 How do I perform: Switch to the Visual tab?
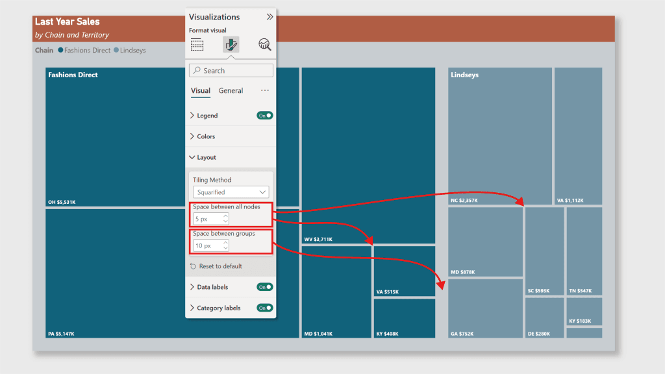(x=201, y=91)
